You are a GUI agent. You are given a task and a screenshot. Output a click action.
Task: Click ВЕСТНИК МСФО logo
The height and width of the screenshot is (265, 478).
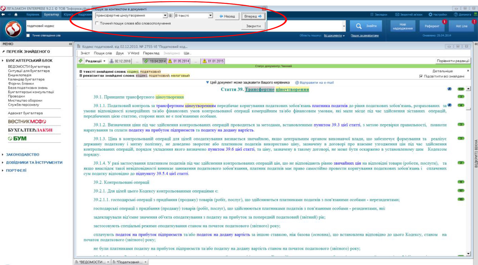[27, 121]
